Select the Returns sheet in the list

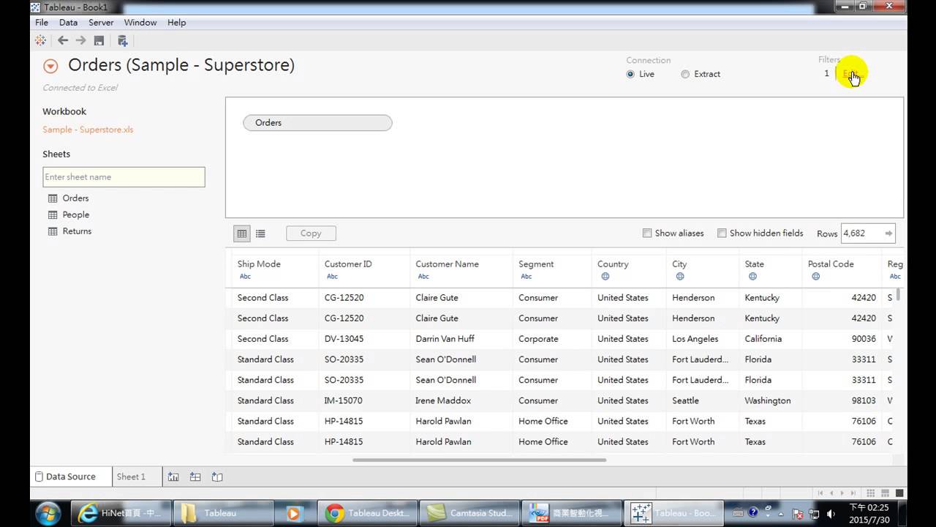click(77, 231)
